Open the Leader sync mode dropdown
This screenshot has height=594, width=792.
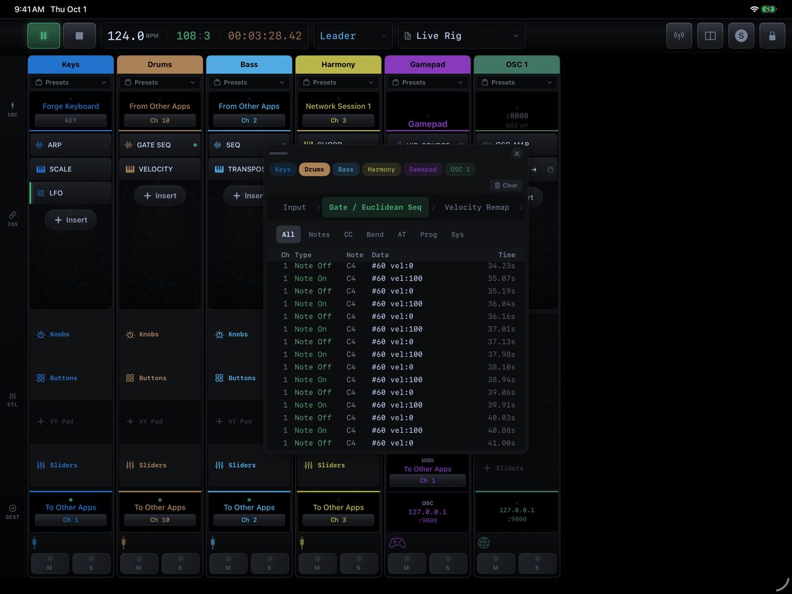[x=353, y=36]
